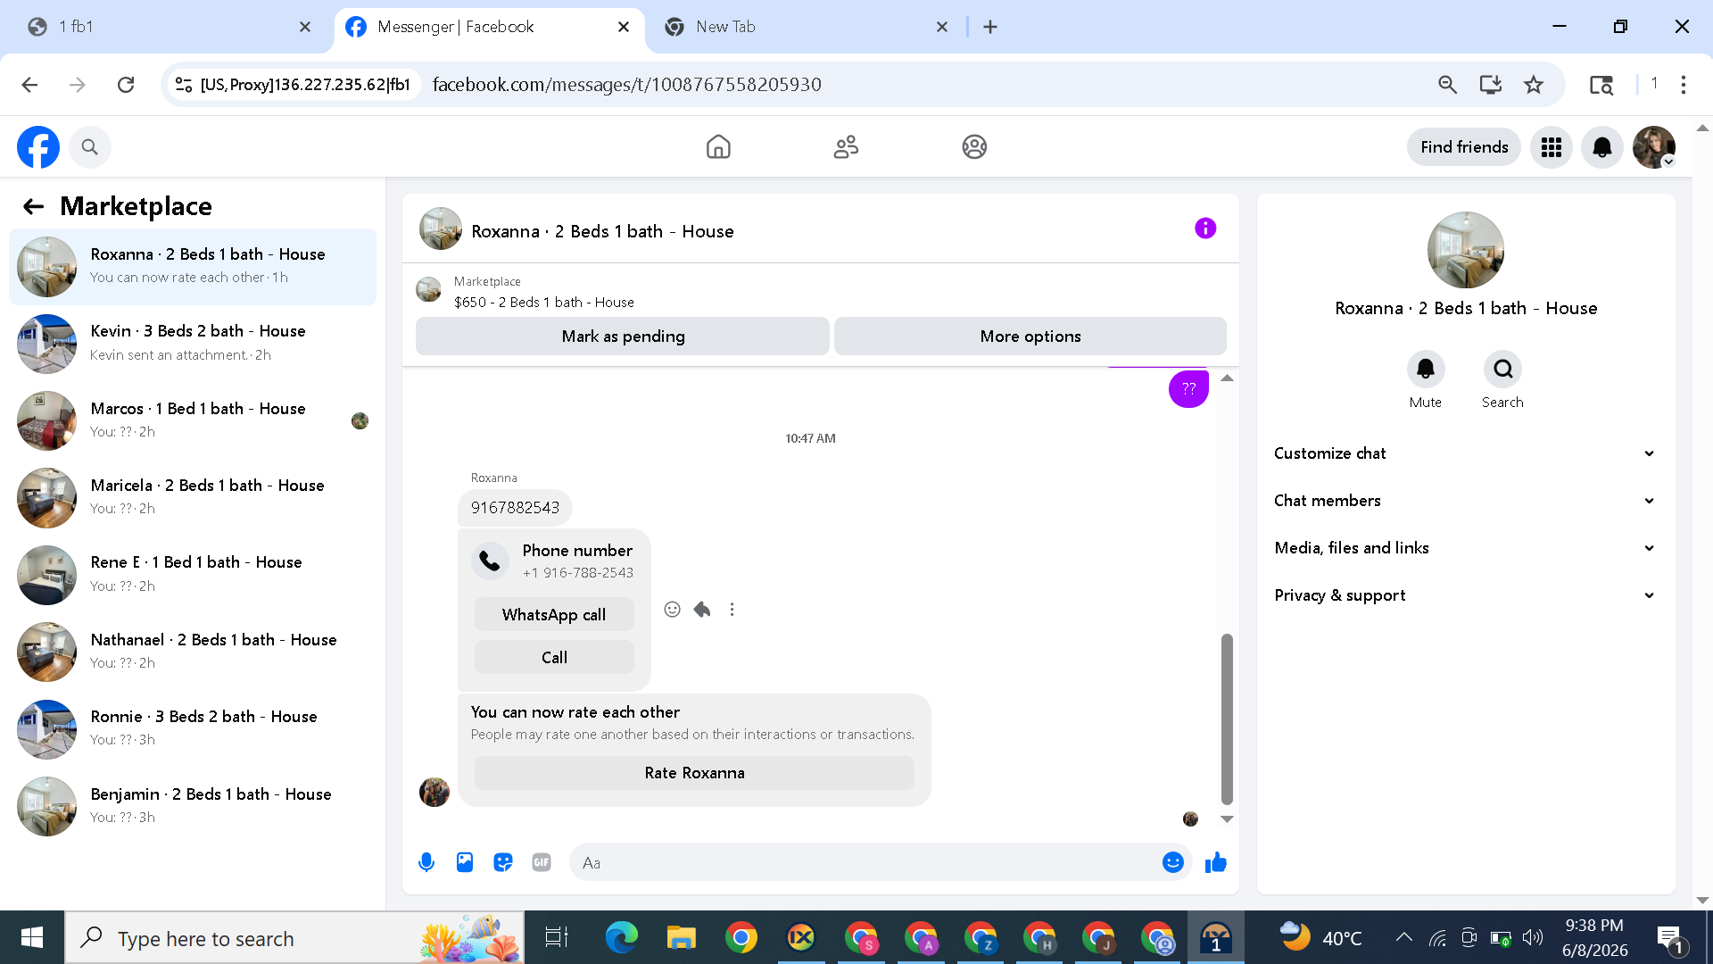Image resolution: width=1713 pixels, height=964 pixels.
Task: Open volume control in system tray
Action: (x=1533, y=937)
